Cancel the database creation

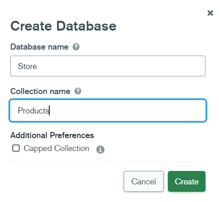(144, 181)
